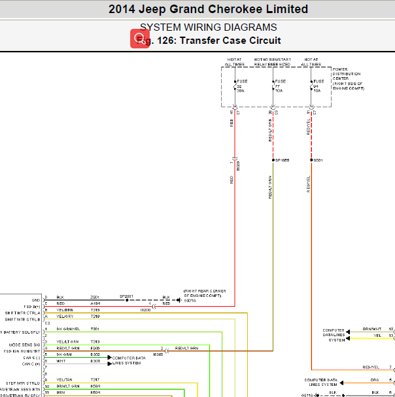Click the 'DK GRN/YEL' wire color label
Viewport: 395px width, 397px height.
tap(68, 329)
